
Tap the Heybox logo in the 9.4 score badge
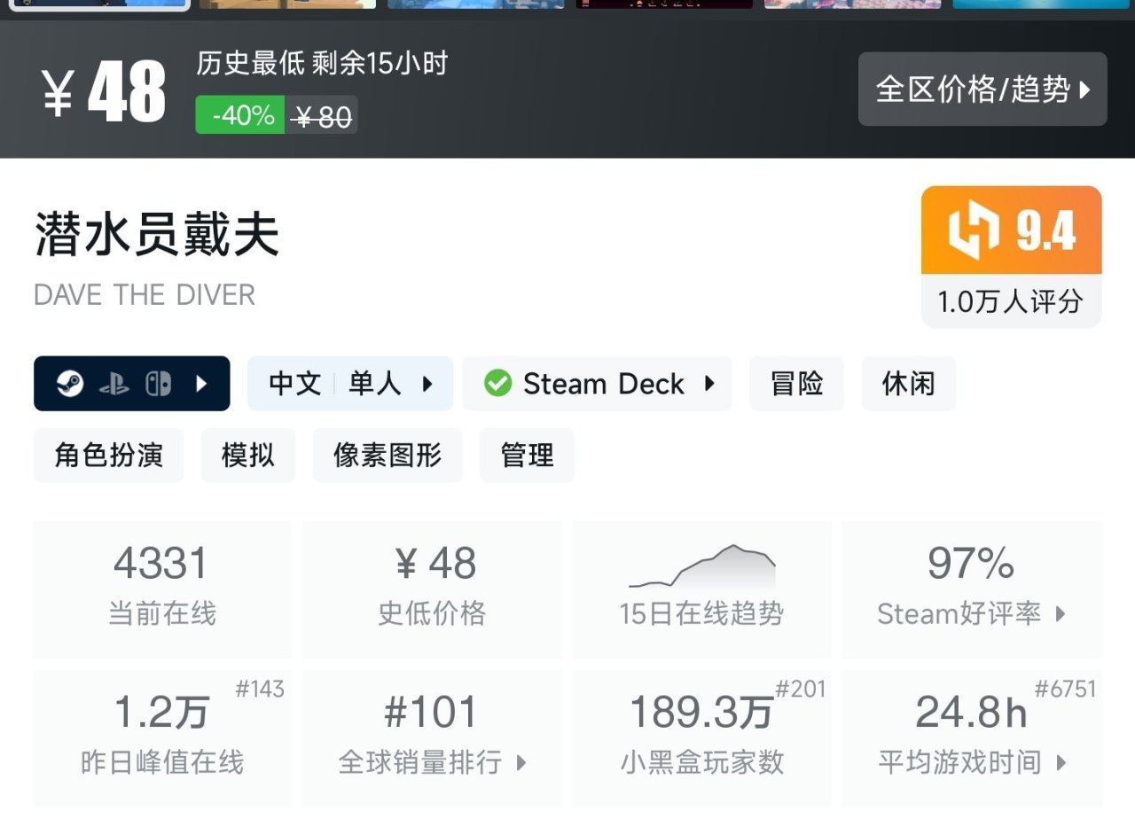[x=974, y=230]
